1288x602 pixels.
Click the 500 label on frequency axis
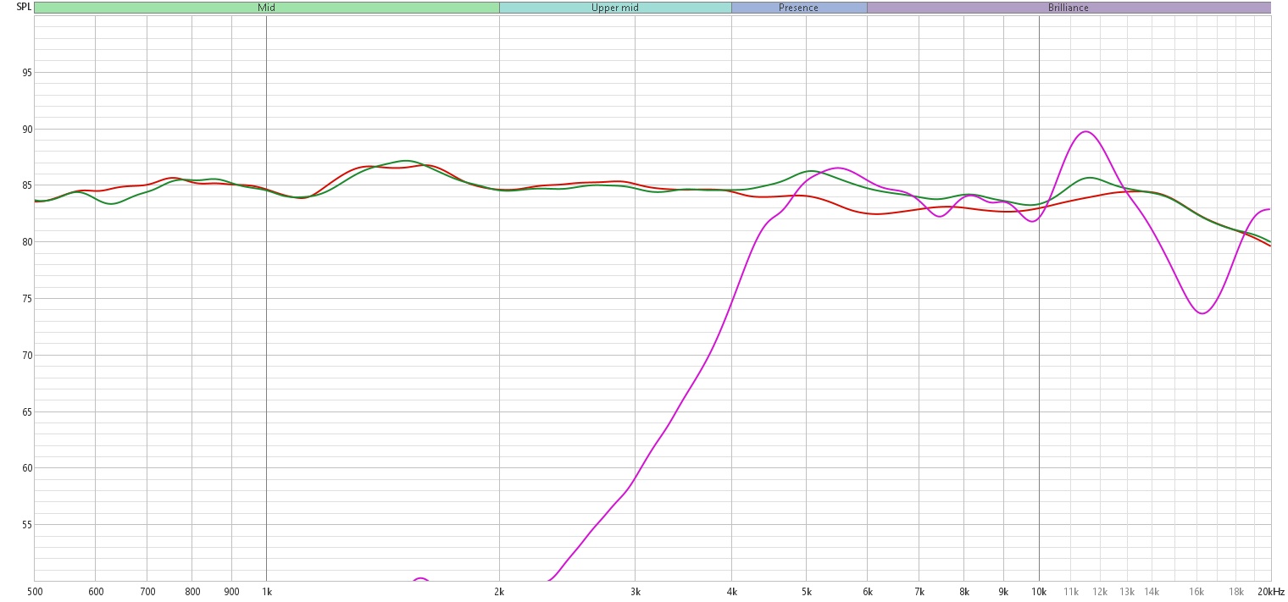(34, 591)
